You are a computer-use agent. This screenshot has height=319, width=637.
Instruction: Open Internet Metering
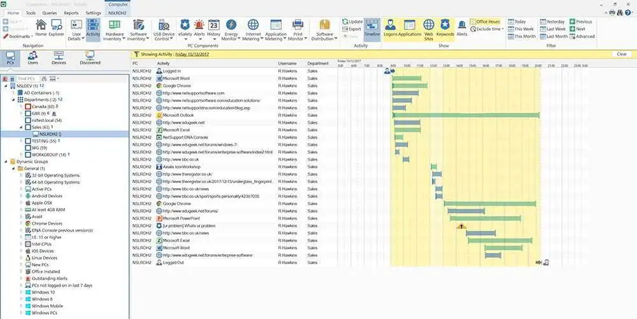coord(253,30)
